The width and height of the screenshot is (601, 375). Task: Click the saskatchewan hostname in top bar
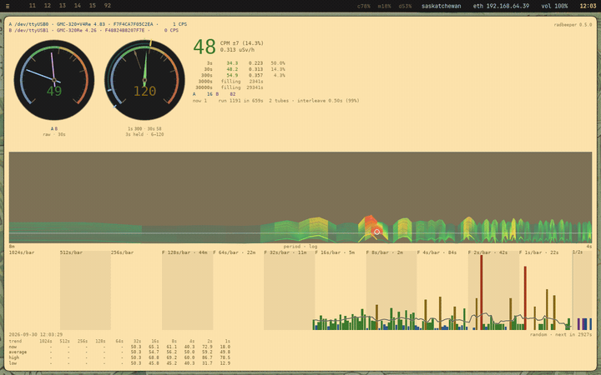click(x=442, y=6)
